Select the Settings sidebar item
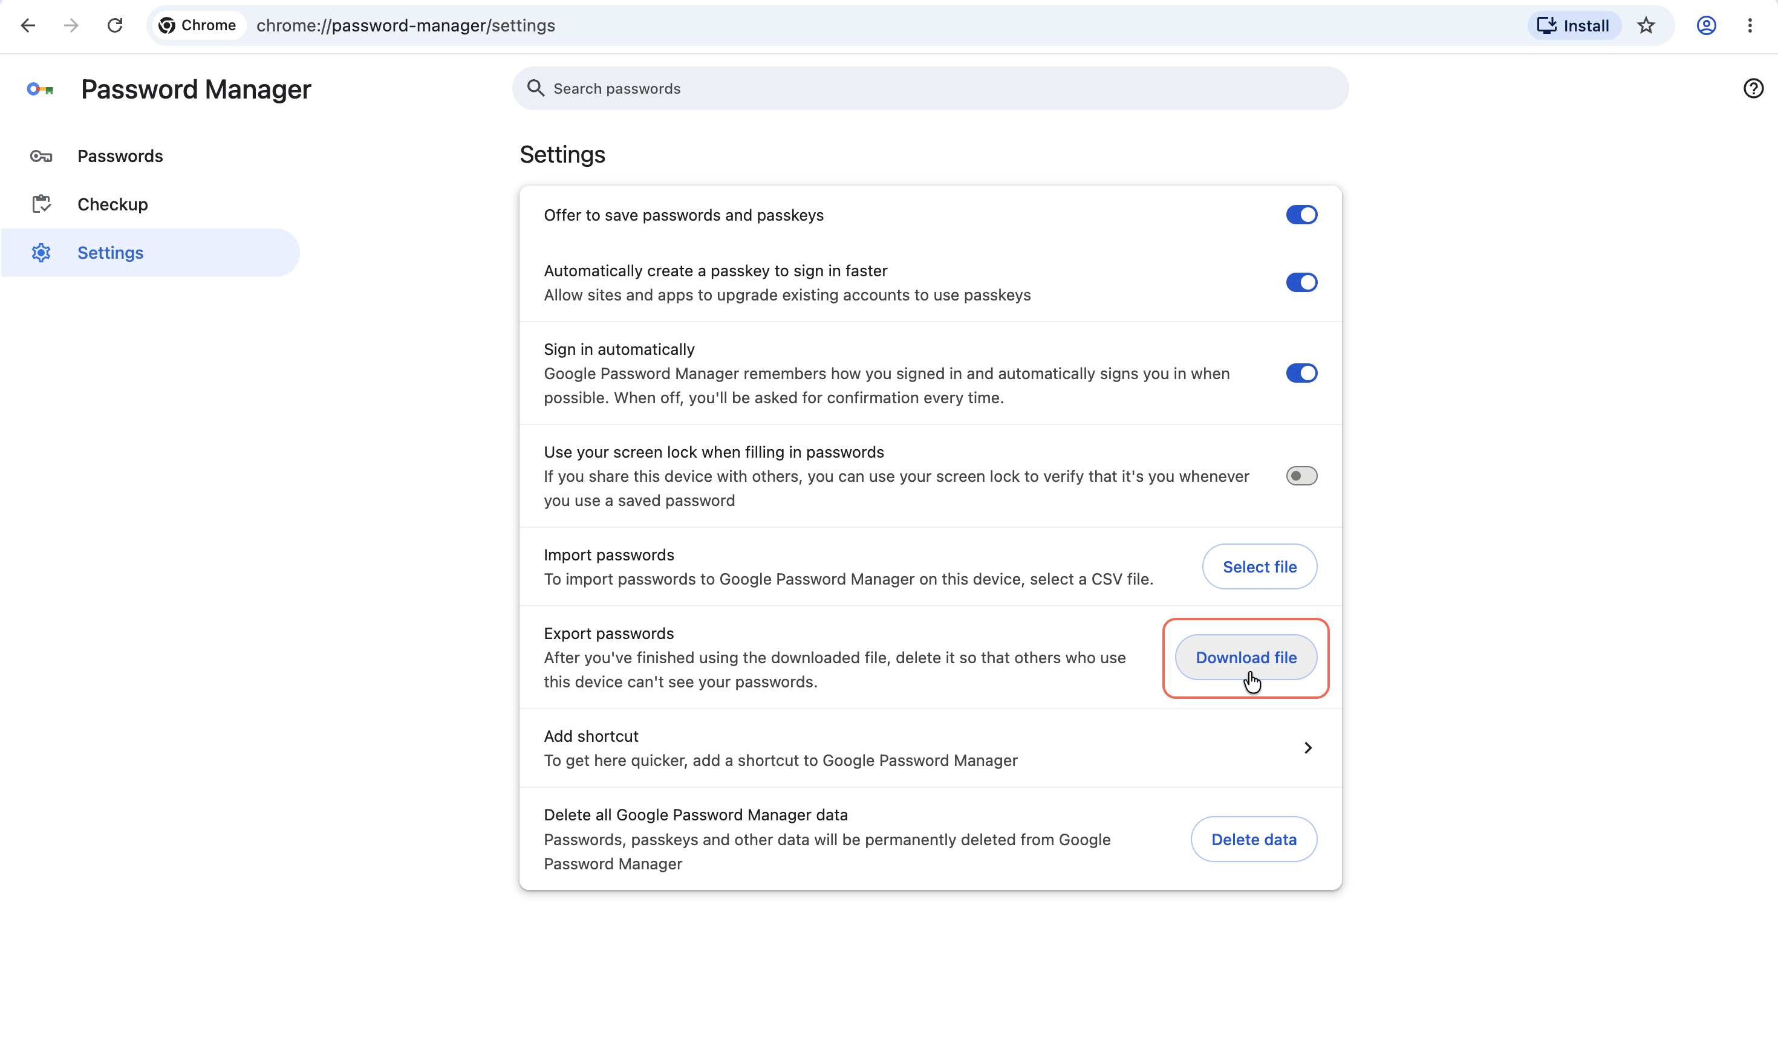 pos(151,252)
